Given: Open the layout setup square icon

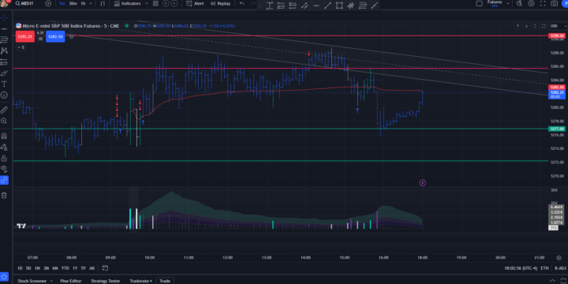Looking at the screenshot, I should [480, 3].
